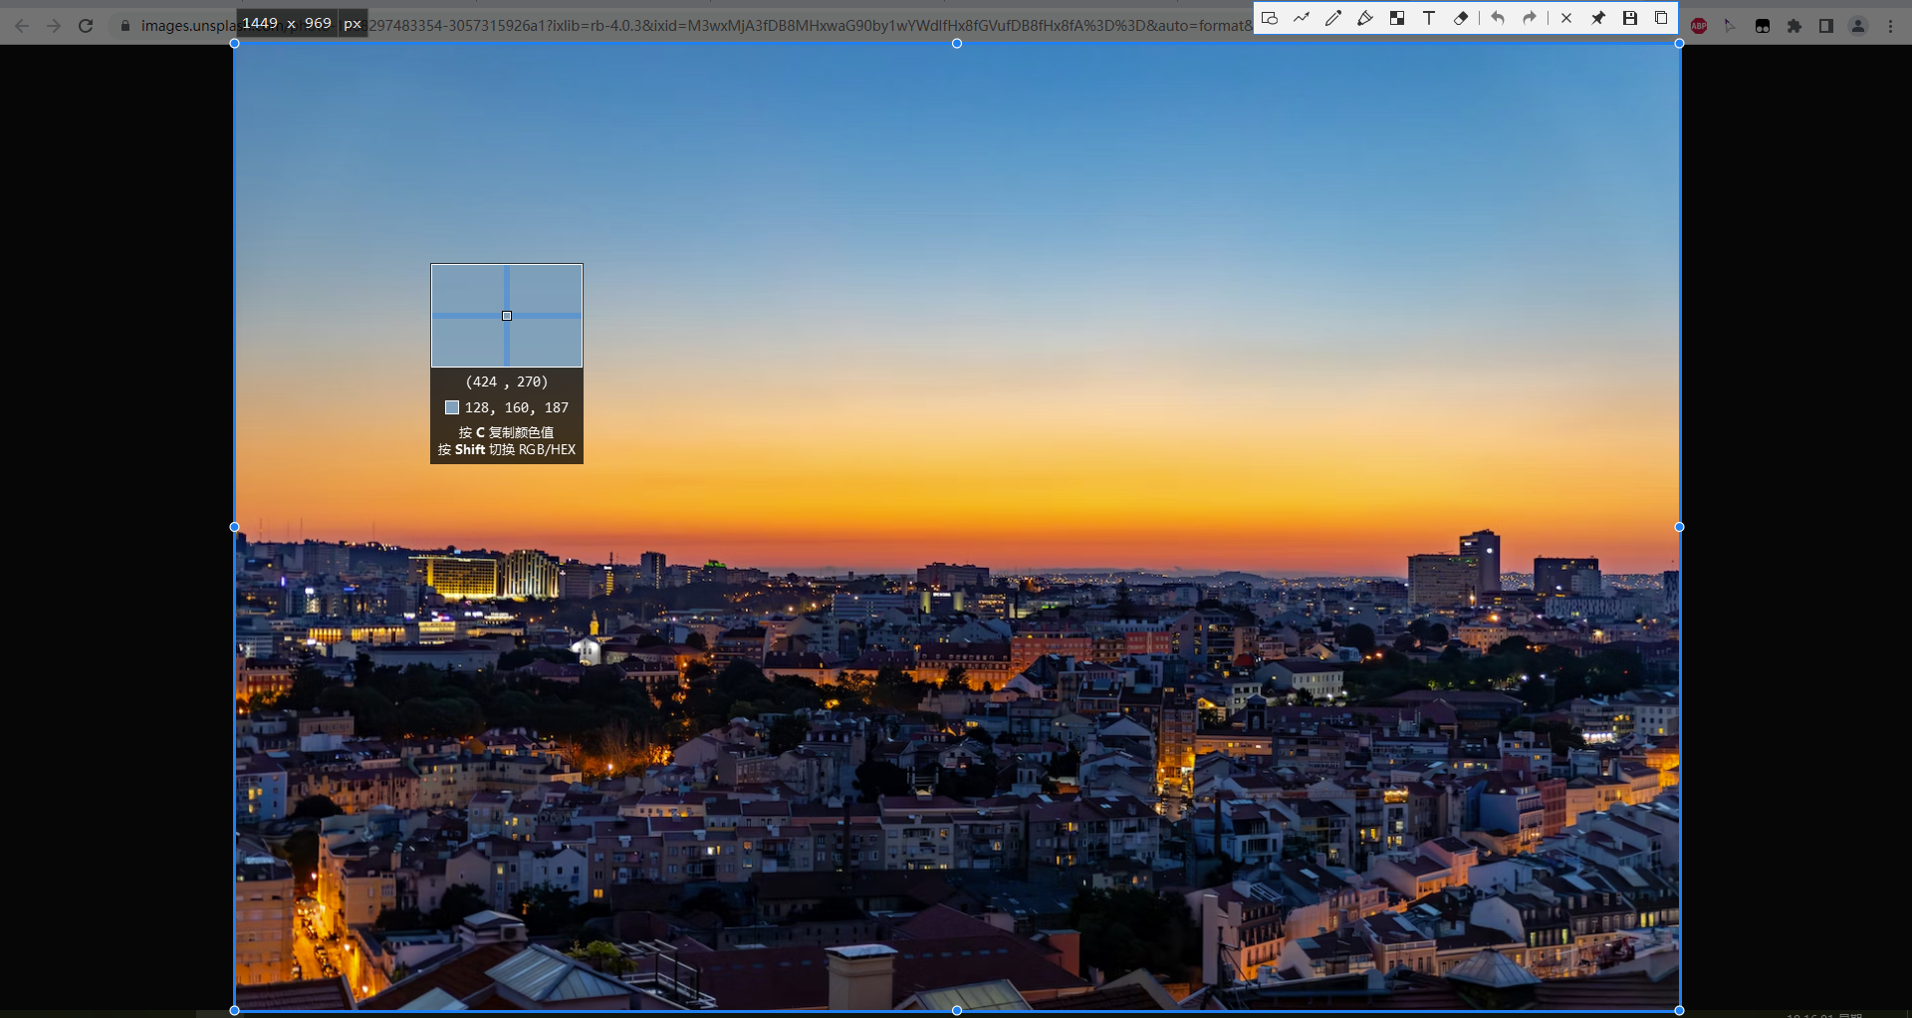This screenshot has width=1912, height=1018.
Task: Select the highlighter marker tool
Action: [x=1365, y=18]
